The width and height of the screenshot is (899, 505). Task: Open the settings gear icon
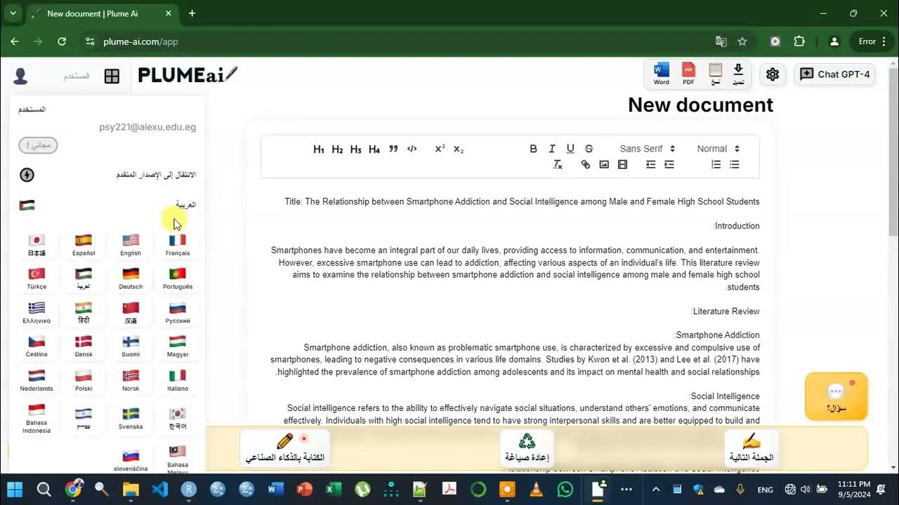[x=773, y=74]
